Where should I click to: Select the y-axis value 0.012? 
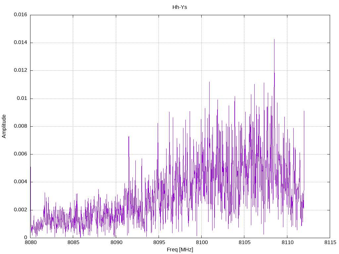coord(21,70)
